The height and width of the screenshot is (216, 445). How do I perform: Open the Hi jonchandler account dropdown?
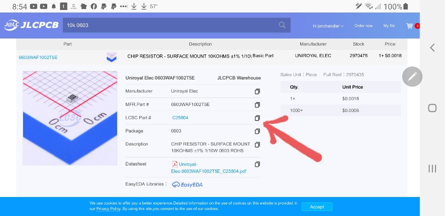pyautogui.click(x=328, y=26)
